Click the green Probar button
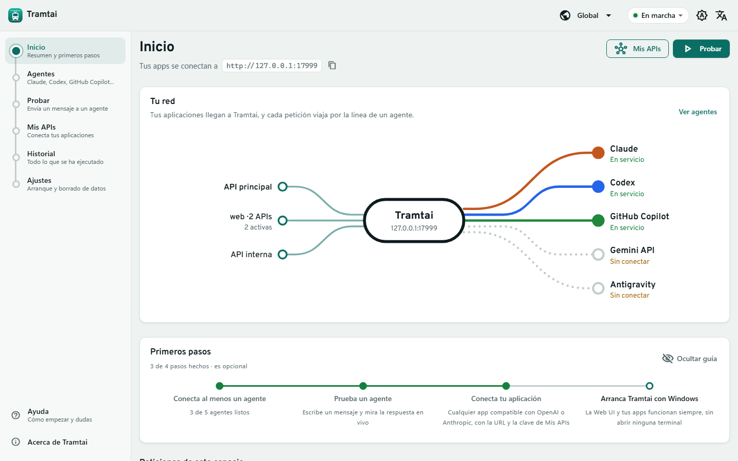Image resolution: width=738 pixels, height=461 pixels. [701, 49]
